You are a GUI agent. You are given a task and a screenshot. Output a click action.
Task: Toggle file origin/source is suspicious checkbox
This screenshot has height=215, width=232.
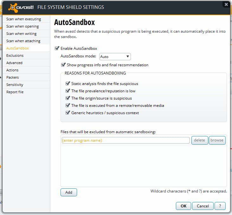[68, 98]
